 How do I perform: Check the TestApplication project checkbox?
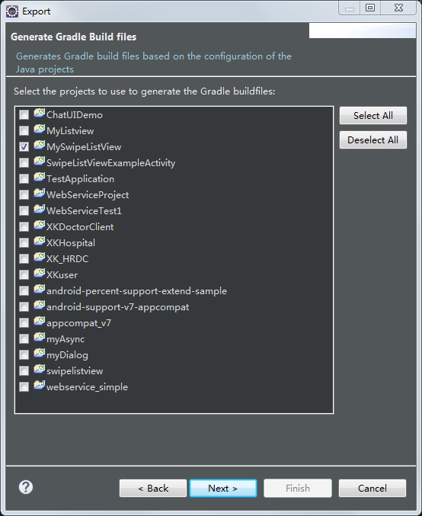24,178
